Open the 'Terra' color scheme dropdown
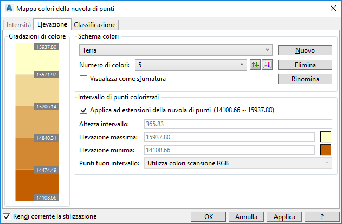 coord(176,50)
